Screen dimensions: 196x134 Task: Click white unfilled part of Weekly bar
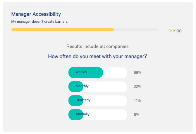[115, 72]
